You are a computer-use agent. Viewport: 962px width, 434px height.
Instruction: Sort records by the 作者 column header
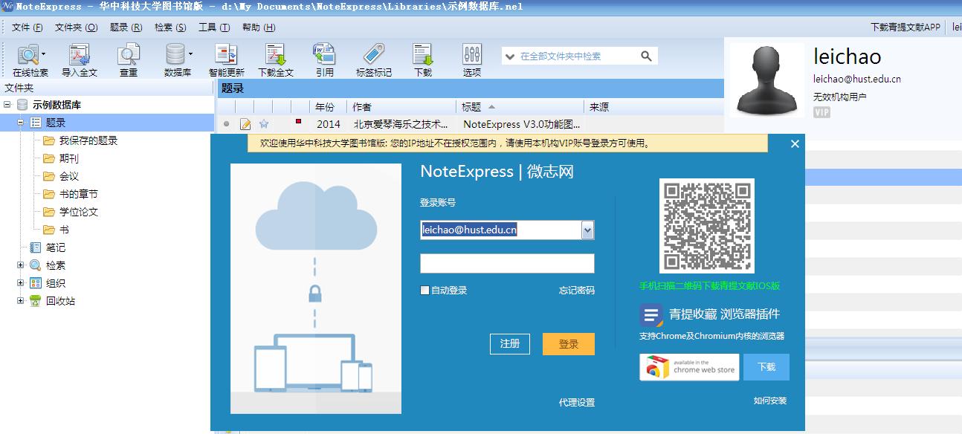(x=401, y=107)
